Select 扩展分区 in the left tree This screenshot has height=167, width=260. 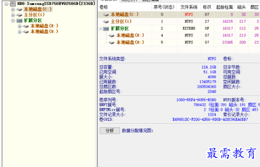coord(33,20)
